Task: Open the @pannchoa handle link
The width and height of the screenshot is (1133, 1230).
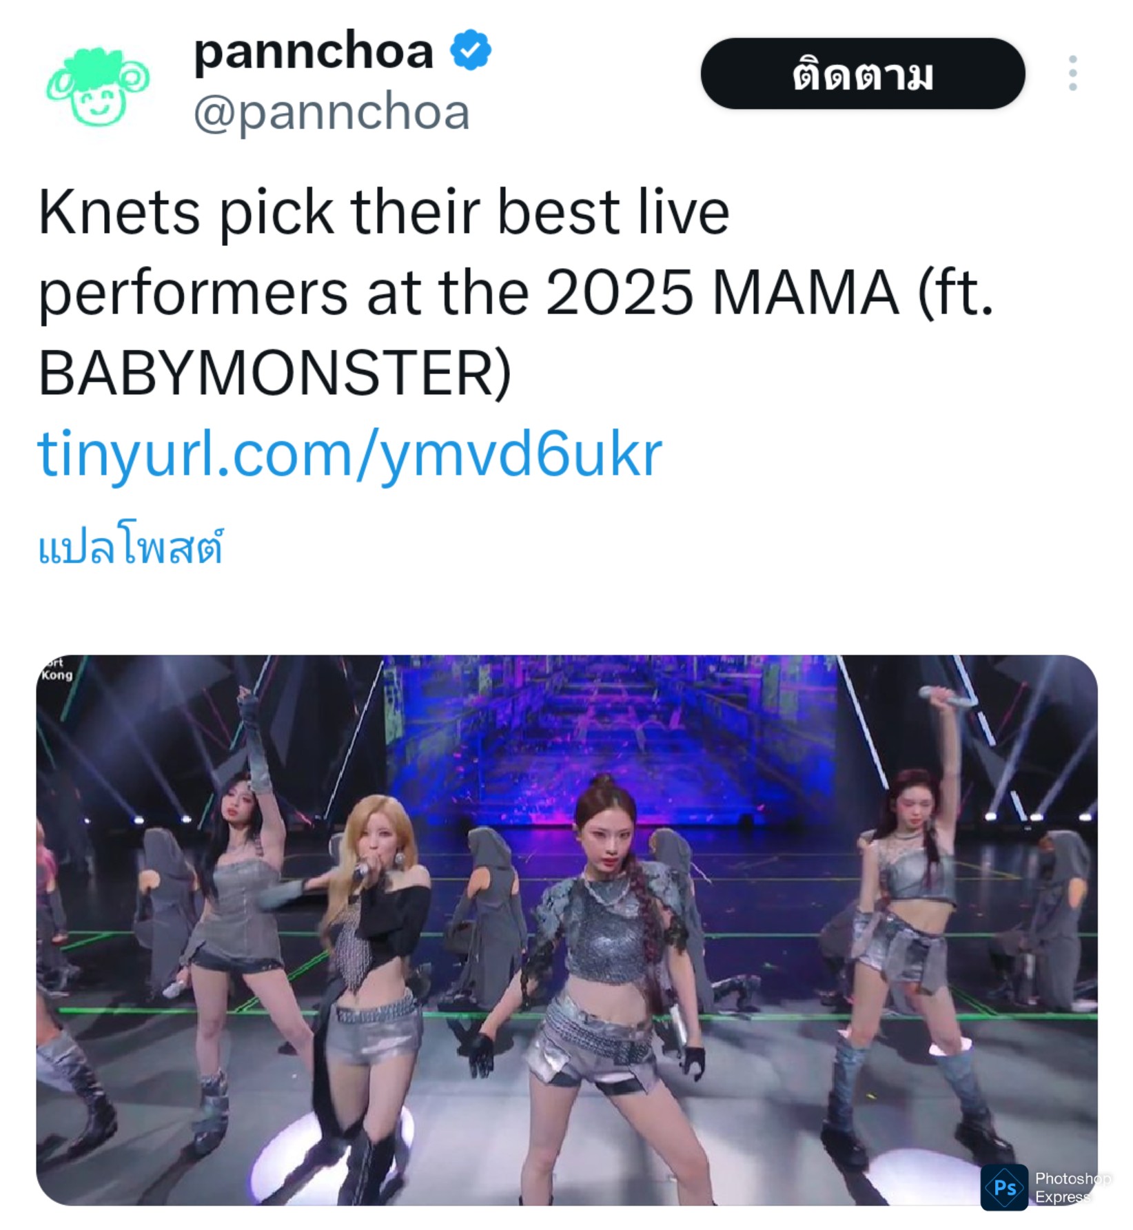Action: pos(331,113)
